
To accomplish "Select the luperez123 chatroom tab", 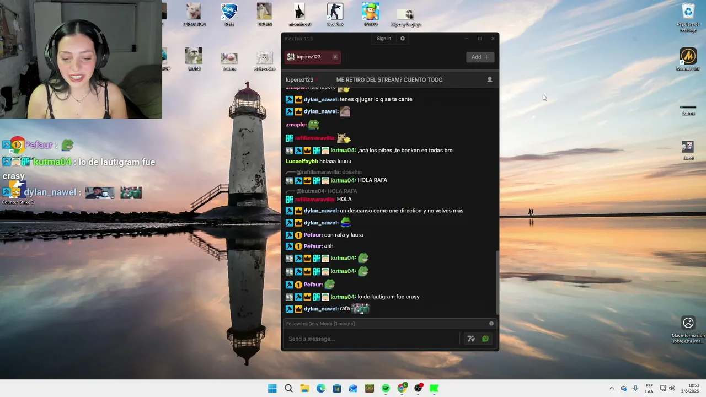I will click(x=313, y=57).
